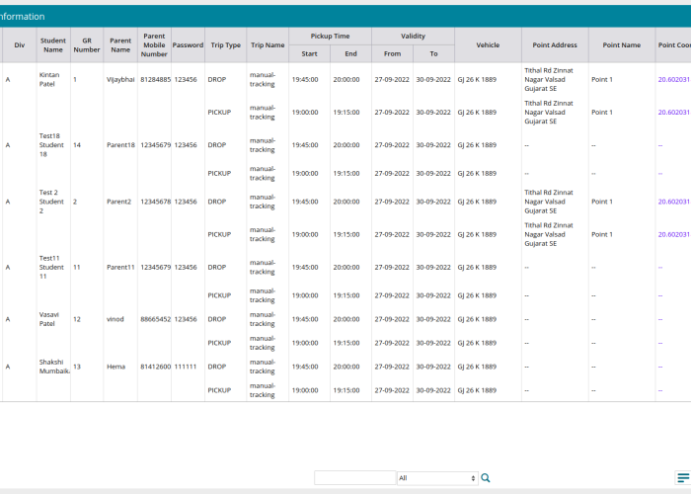Select the Shakshi Mumbaikar student name cell

click(53, 367)
